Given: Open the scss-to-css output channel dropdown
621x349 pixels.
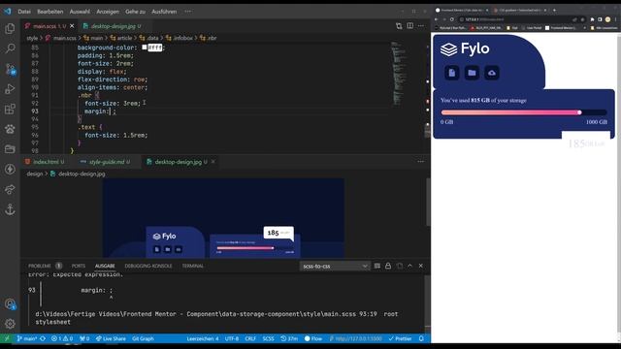Looking at the screenshot, I should [335, 267].
